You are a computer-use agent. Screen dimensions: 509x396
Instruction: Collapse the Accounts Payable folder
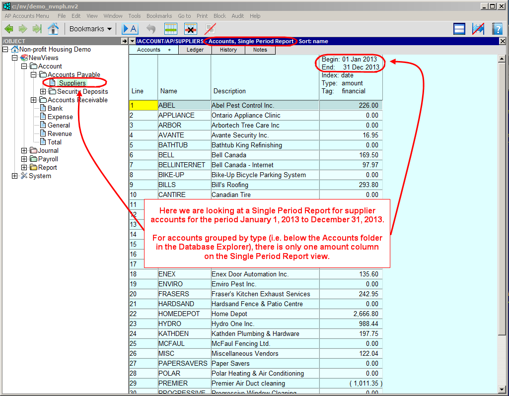pos(34,75)
